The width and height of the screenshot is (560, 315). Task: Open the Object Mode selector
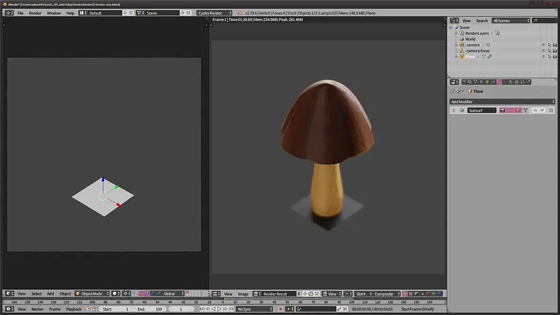coord(92,294)
